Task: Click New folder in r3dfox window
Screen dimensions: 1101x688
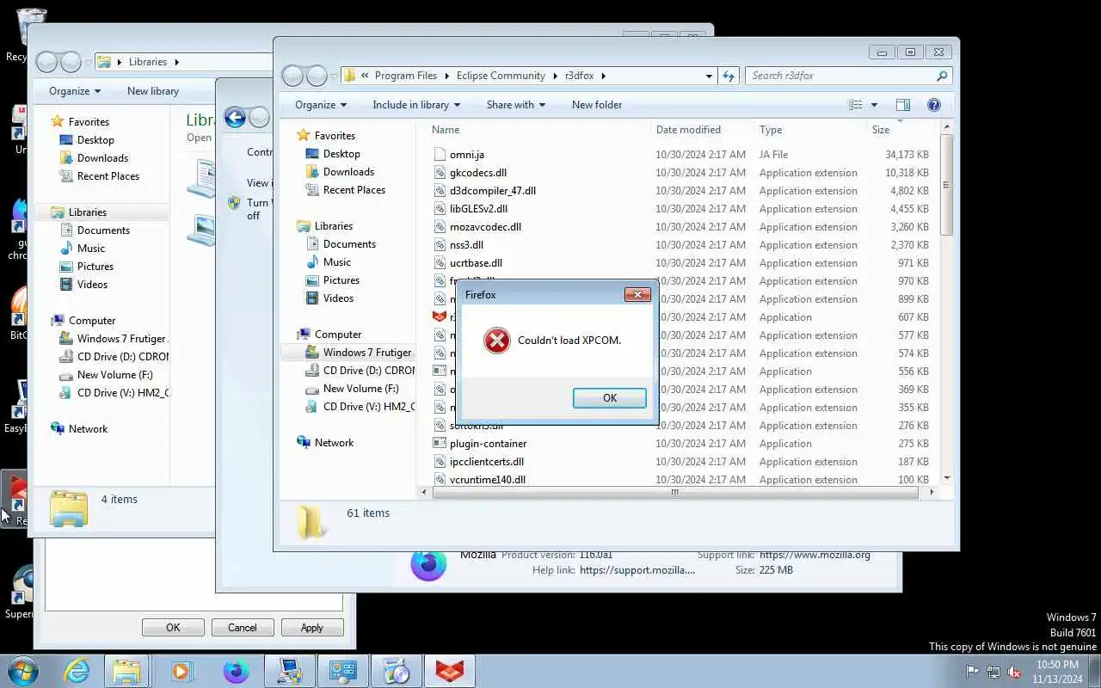Action: (597, 105)
